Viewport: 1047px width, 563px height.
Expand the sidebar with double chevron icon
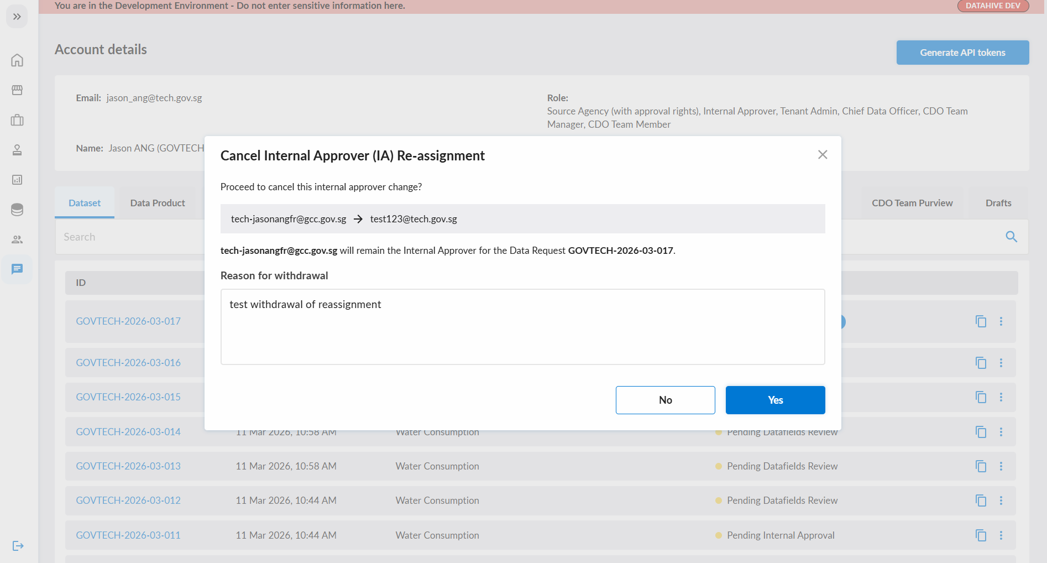click(x=17, y=17)
